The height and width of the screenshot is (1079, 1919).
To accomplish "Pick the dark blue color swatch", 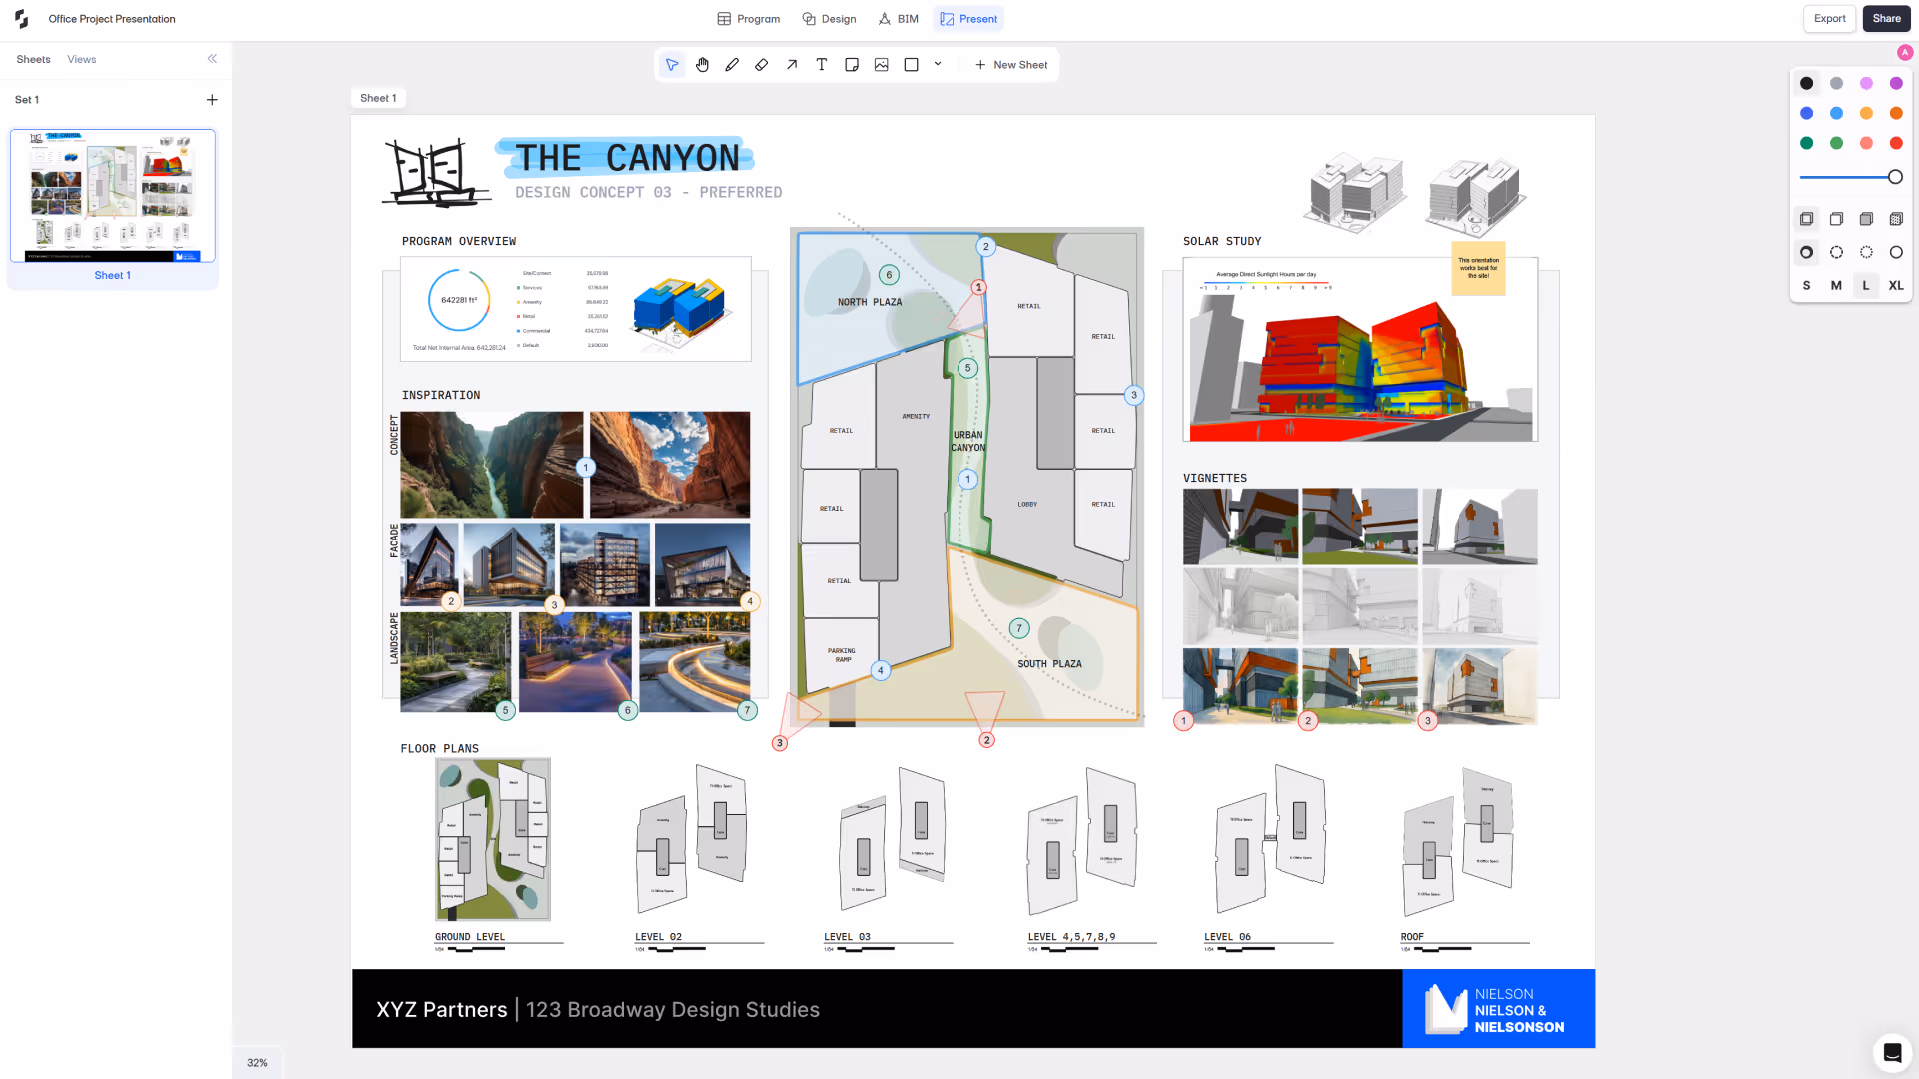I will click(x=1807, y=114).
